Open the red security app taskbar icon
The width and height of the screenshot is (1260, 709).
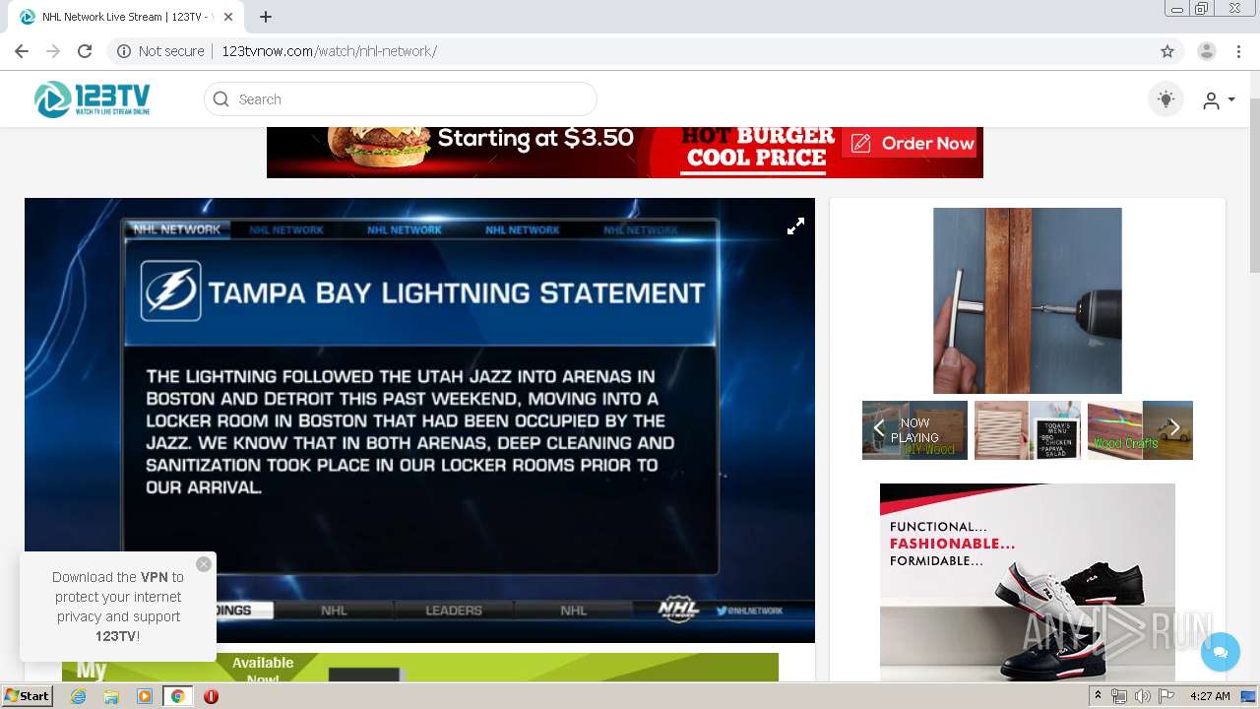(x=211, y=696)
